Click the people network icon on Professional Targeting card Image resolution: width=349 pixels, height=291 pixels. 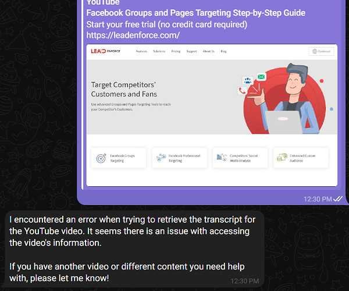161,157
